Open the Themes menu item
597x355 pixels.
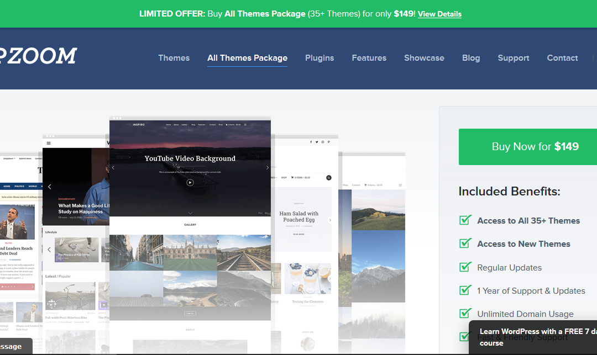174,58
